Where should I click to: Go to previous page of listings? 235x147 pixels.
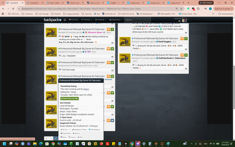point(51,139)
